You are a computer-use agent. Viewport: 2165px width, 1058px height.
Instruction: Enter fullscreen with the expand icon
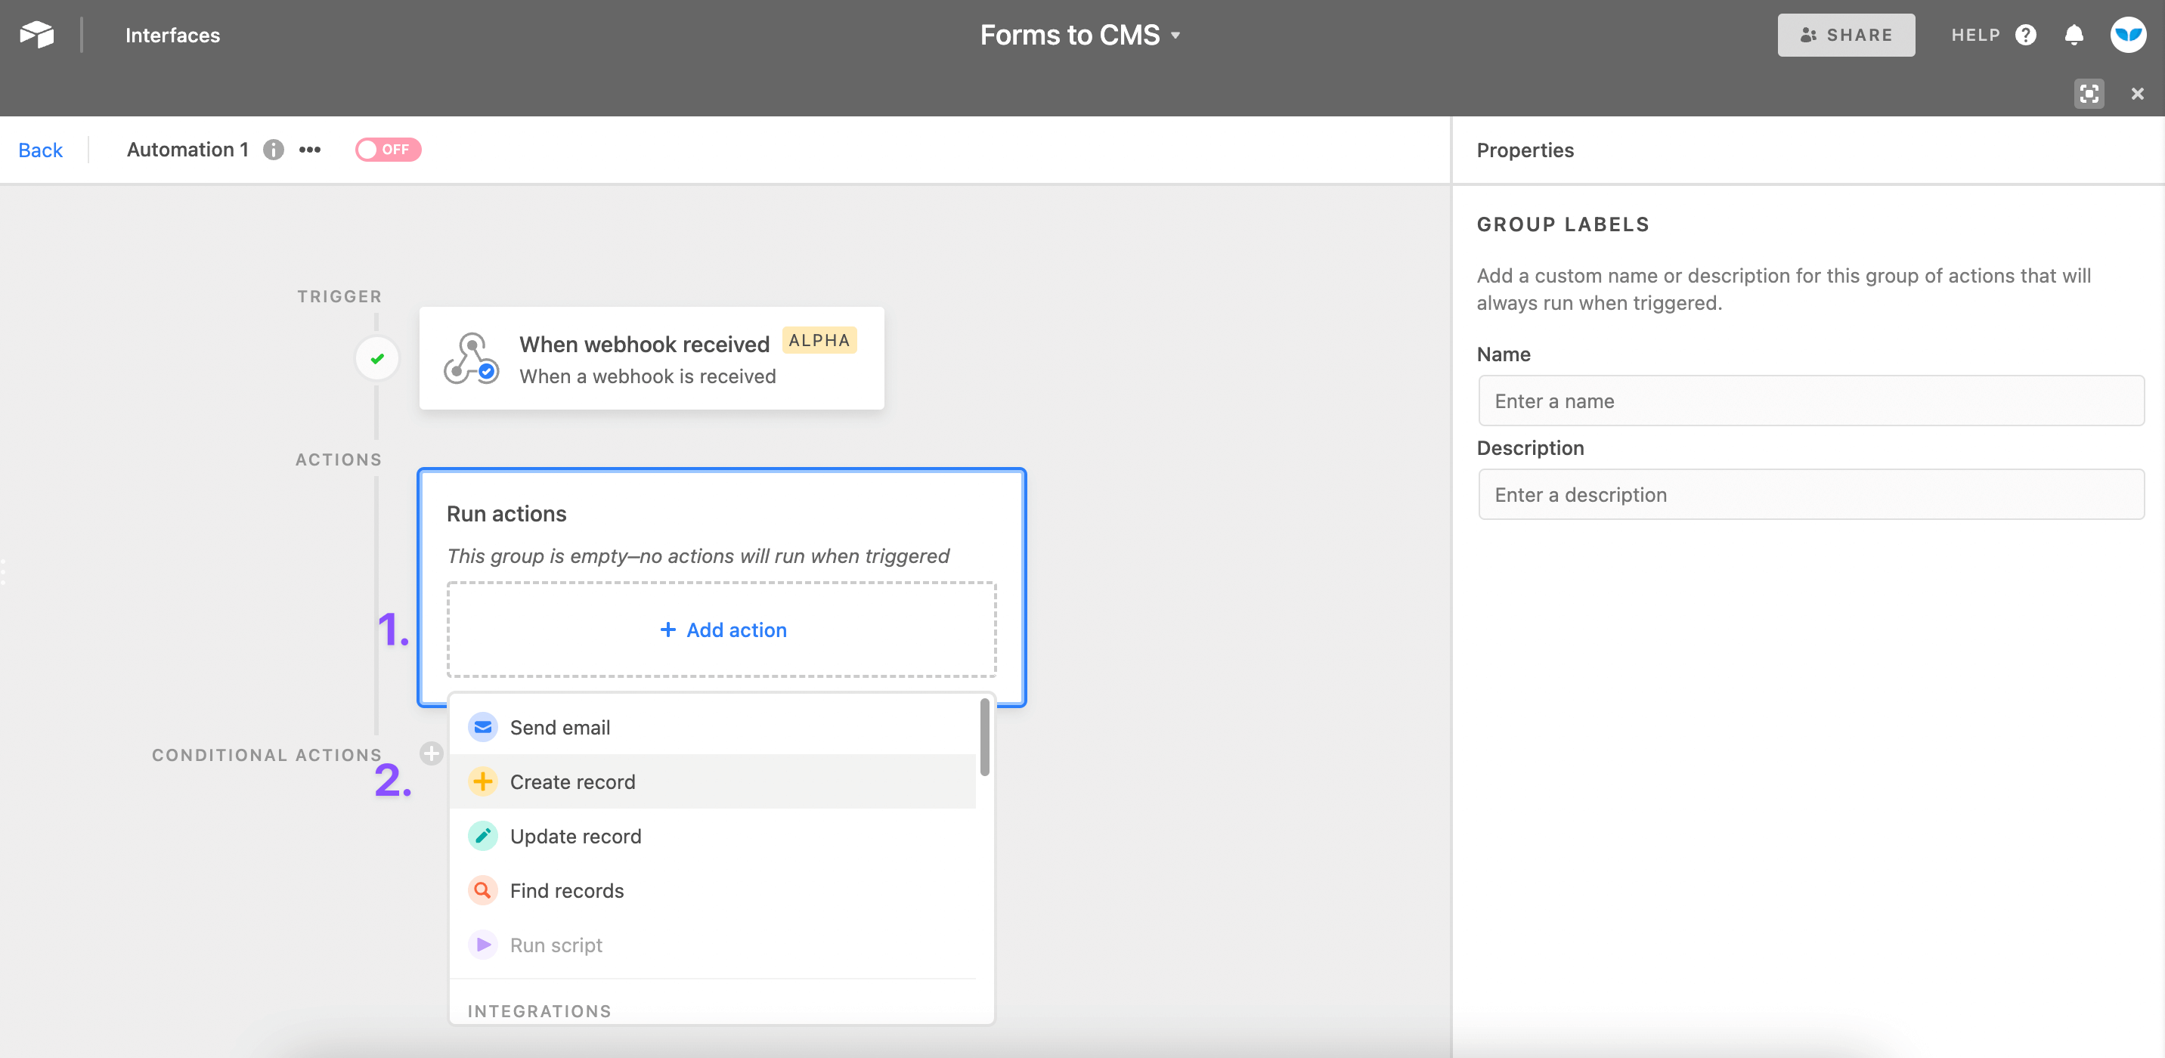pos(2089,93)
